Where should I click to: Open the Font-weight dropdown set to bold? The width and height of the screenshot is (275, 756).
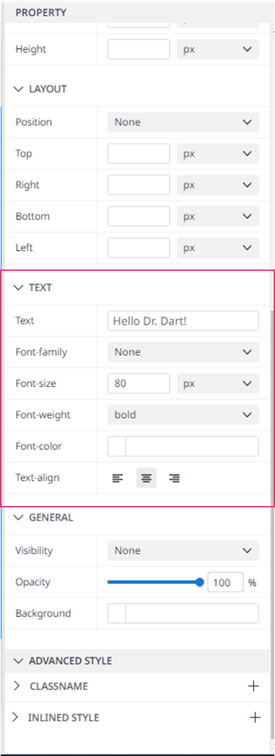[x=183, y=415]
